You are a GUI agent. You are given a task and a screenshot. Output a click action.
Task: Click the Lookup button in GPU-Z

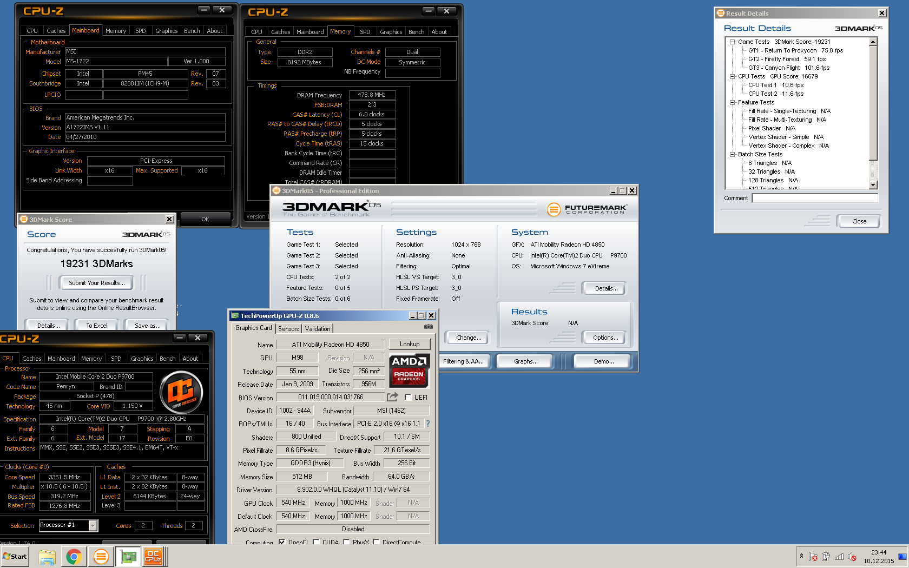pos(410,344)
